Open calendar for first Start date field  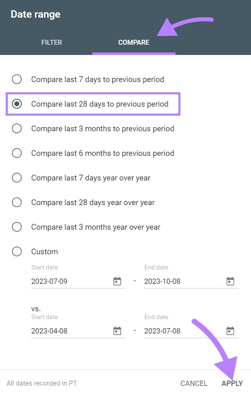[117, 281]
